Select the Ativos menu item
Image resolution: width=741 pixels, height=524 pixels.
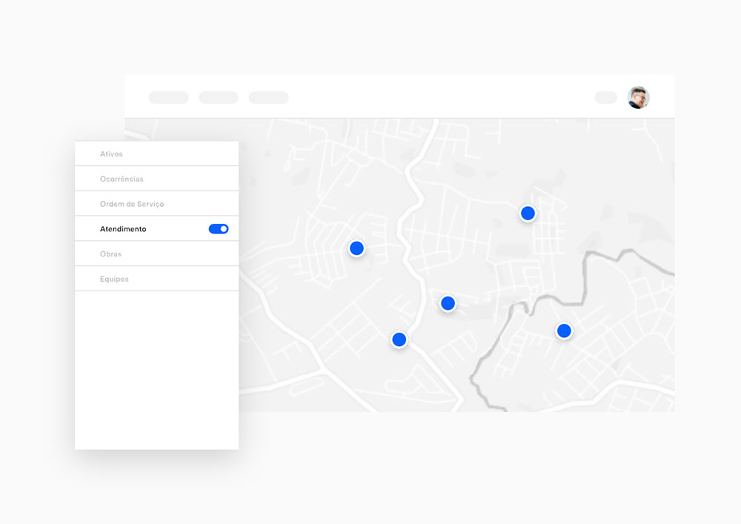point(156,153)
